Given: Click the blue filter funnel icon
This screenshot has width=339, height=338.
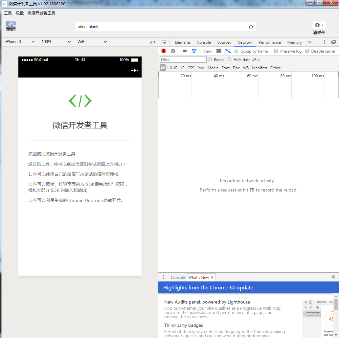Looking at the screenshot, I should coord(194,51).
